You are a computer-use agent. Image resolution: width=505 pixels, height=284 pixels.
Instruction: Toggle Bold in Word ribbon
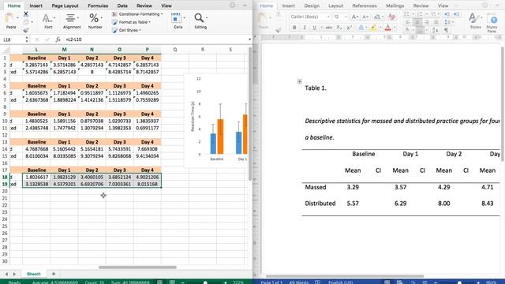click(294, 28)
